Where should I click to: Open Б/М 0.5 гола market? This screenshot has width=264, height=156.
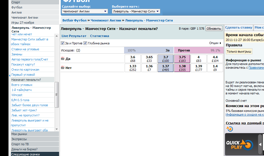[20, 100]
